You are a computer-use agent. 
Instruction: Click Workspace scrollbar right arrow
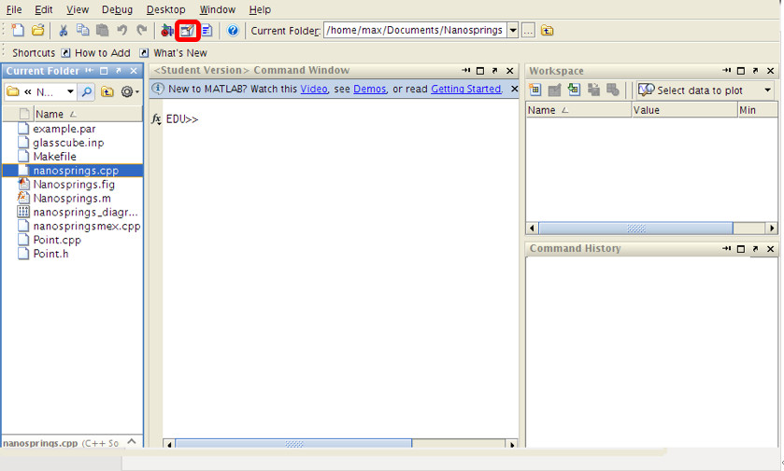tap(772, 228)
